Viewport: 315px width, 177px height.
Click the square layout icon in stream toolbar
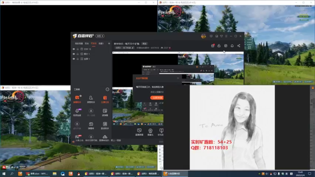coord(226,46)
